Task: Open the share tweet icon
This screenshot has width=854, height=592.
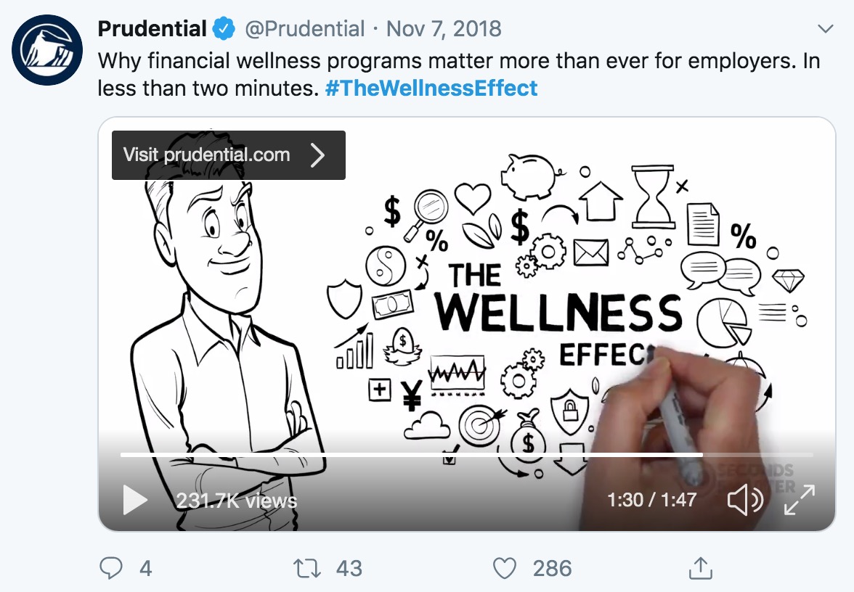Action: [699, 568]
